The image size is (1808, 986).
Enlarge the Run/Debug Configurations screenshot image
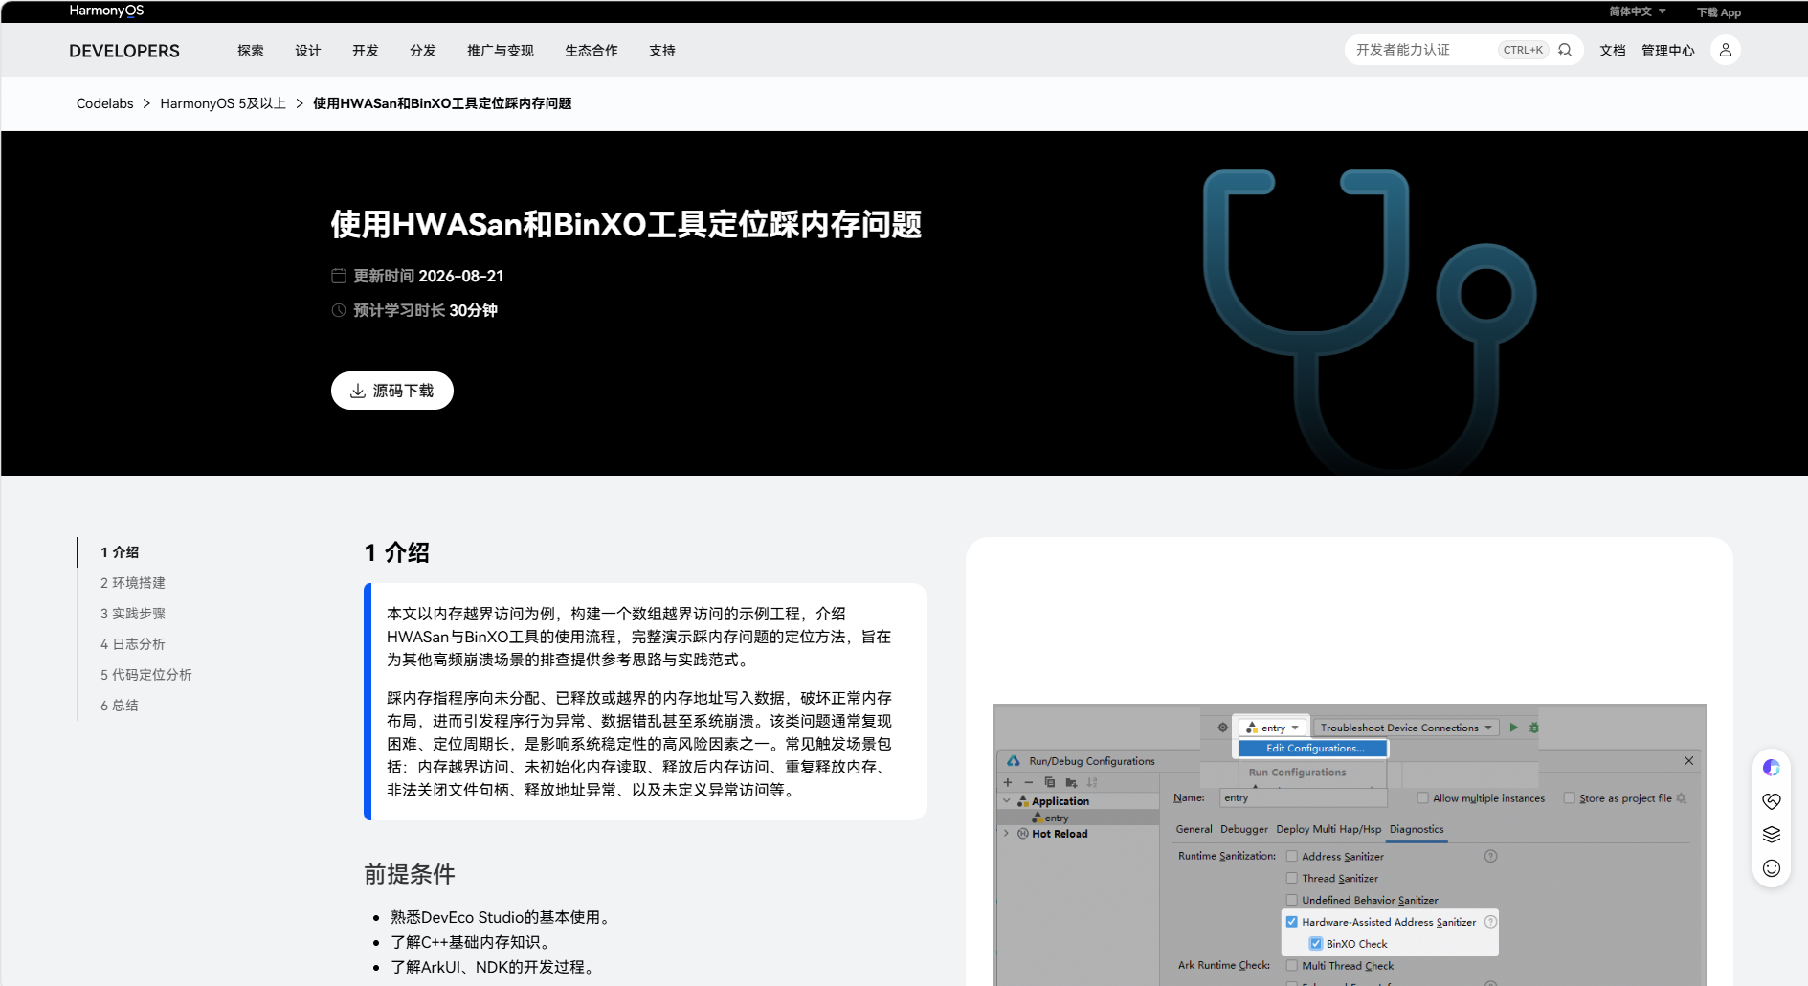click(x=1350, y=844)
